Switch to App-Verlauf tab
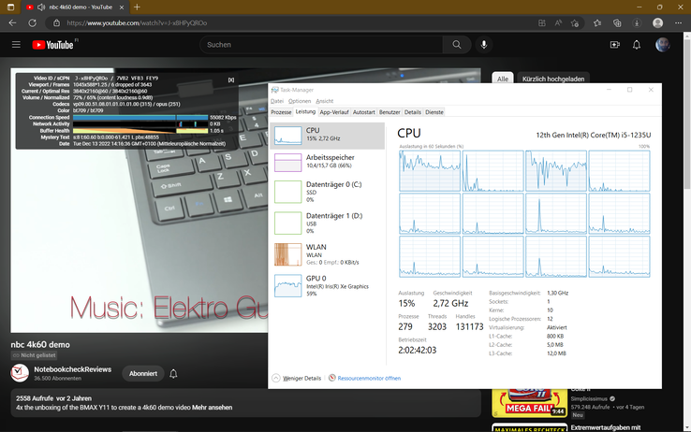 [334, 112]
